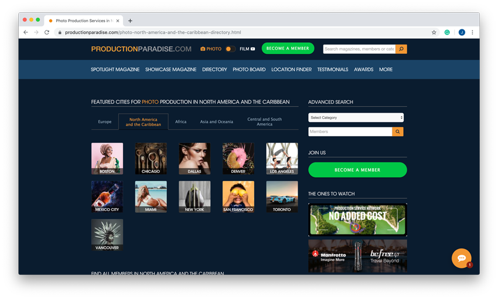Open the MORE navigation menu

386,70
